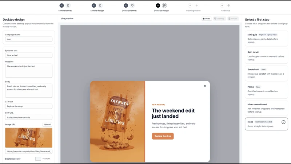Click the checkmark icon on None card
The image size is (291, 164).
pos(283,122)
